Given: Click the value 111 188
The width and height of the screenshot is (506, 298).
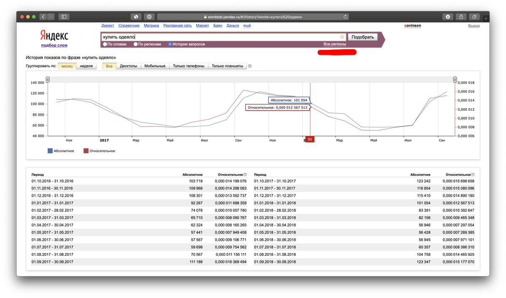Looking at the screenshot, I should pyautogui.click(x=196, y=262).
